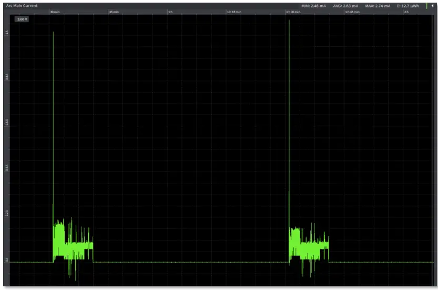
Task: Click the 45 min timeline mark
Action: [114, 12]
